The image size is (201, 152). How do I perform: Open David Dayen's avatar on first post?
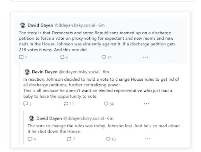[23, 25]
